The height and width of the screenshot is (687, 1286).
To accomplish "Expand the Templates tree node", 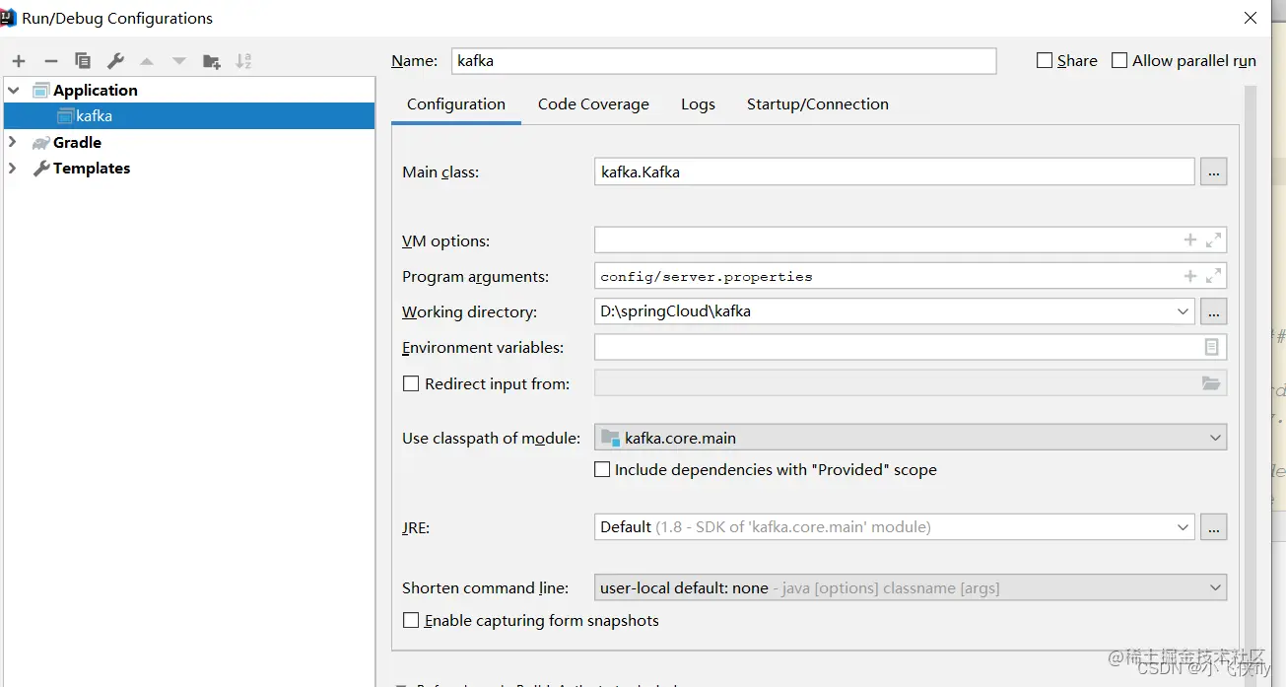I will tap(13, 168).
